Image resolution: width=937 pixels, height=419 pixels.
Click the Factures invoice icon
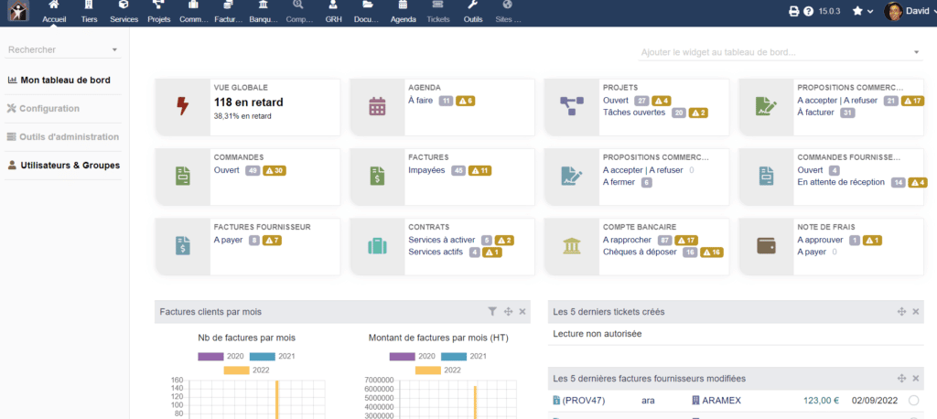(x=377, y=176)
